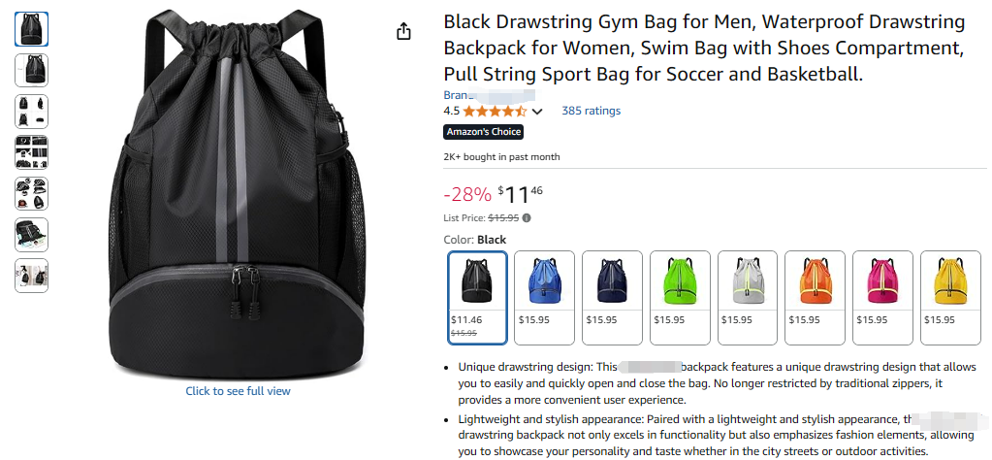Select the green bag color option
The width and height of the screenshot is (992, 460).
coord(680,297)
